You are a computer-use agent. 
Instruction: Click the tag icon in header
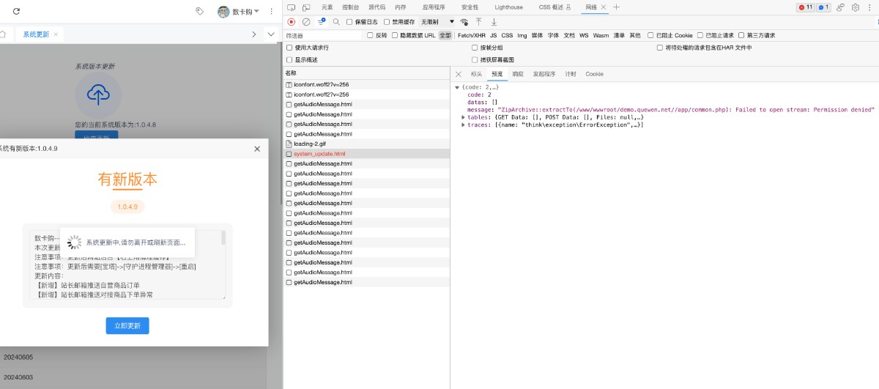point(199,11)
